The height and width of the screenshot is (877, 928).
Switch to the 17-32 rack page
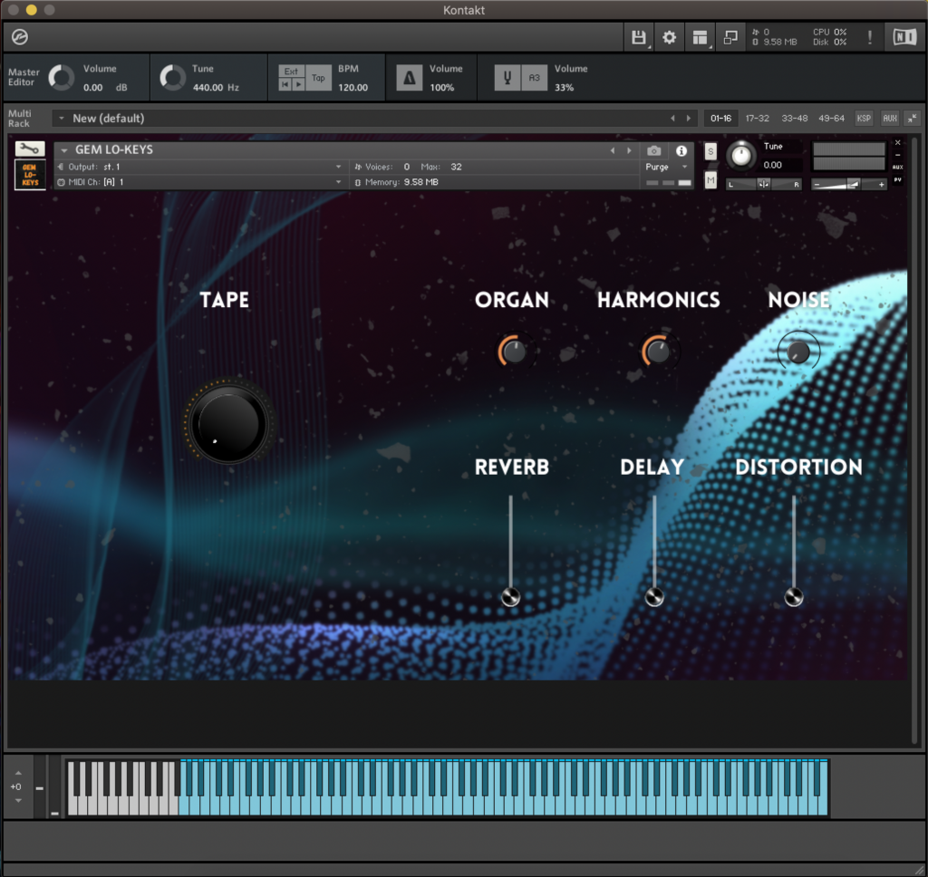[x=758, y=119]
